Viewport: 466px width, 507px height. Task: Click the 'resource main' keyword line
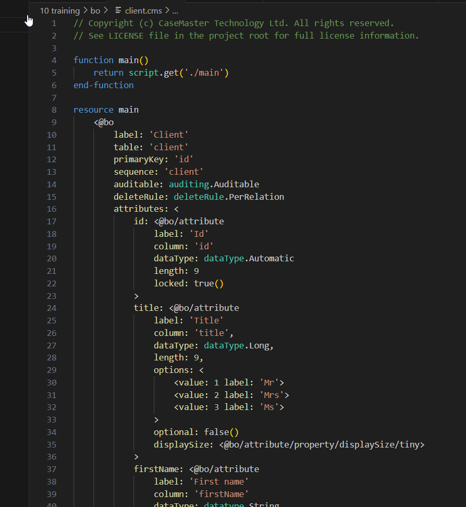(x=106, y=110)
